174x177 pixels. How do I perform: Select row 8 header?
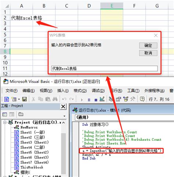tap(5, 51)
